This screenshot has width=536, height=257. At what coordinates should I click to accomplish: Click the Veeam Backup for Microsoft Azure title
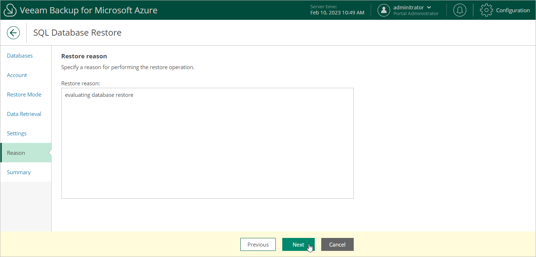pyautogui.click(x=88, y=10)
